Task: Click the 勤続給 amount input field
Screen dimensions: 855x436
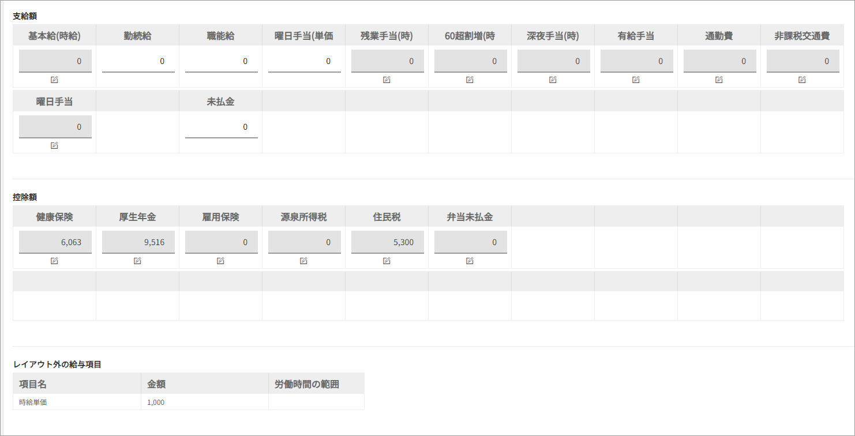Action: (138, 61)
